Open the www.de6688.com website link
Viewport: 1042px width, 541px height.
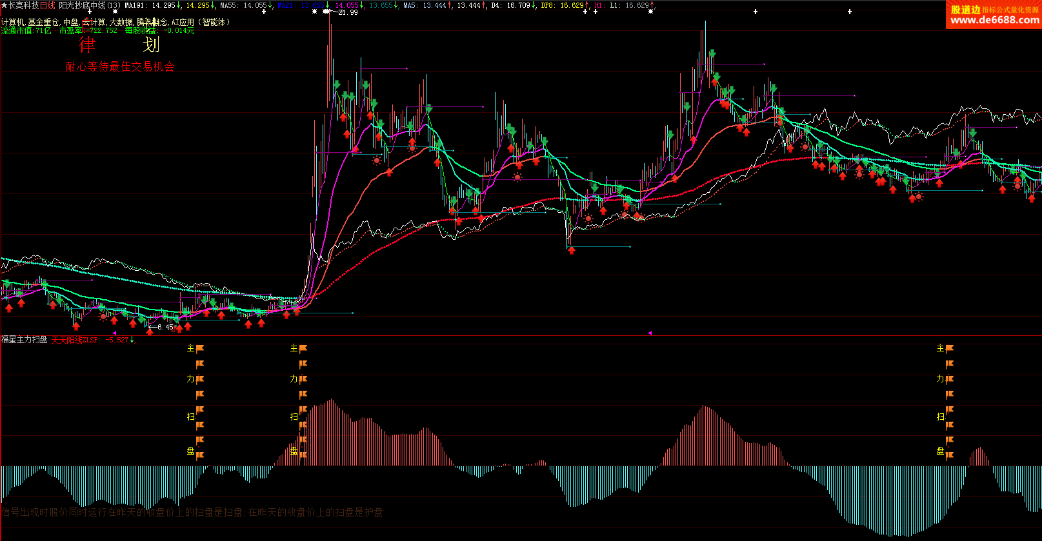coord(994,21)
